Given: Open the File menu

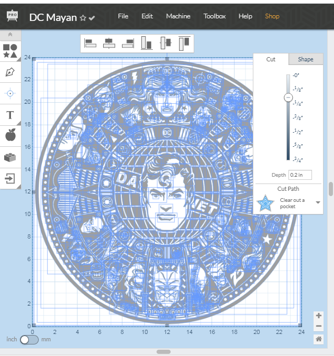Looking at the screenshot, I should coord(123,16).
